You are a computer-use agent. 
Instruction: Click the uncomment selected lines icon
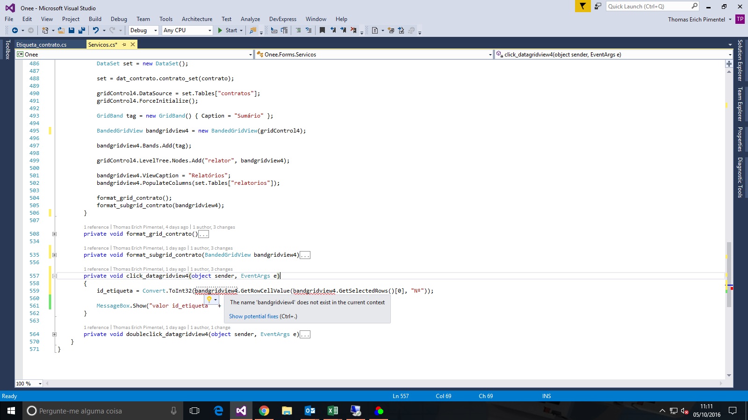tap(309, 30)
